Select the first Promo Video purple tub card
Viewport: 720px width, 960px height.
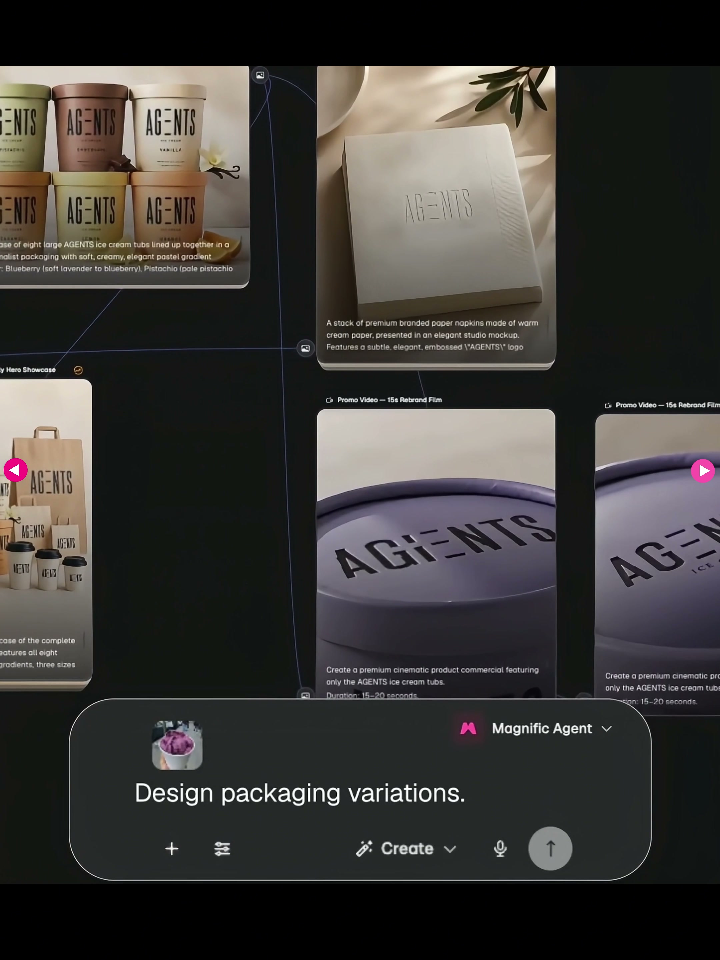(x=436, y=553)
